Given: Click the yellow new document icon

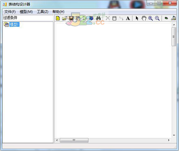Looking at the screenshot, I should click(x=58, y=18).
